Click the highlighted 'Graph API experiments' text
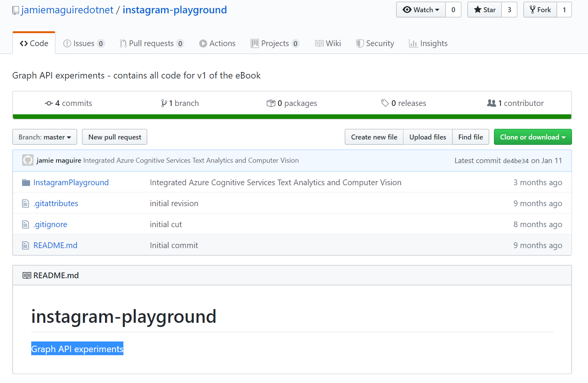Viewport: 588px width, 383px height. pos(77,349)
